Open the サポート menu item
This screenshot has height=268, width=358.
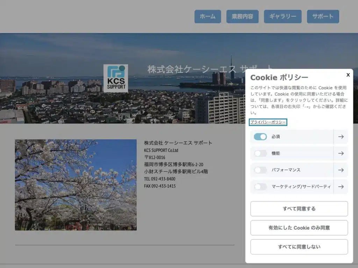pos(323,16)
